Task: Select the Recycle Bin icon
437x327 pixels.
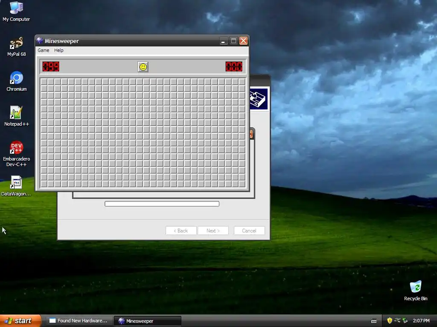Action: 416,291
